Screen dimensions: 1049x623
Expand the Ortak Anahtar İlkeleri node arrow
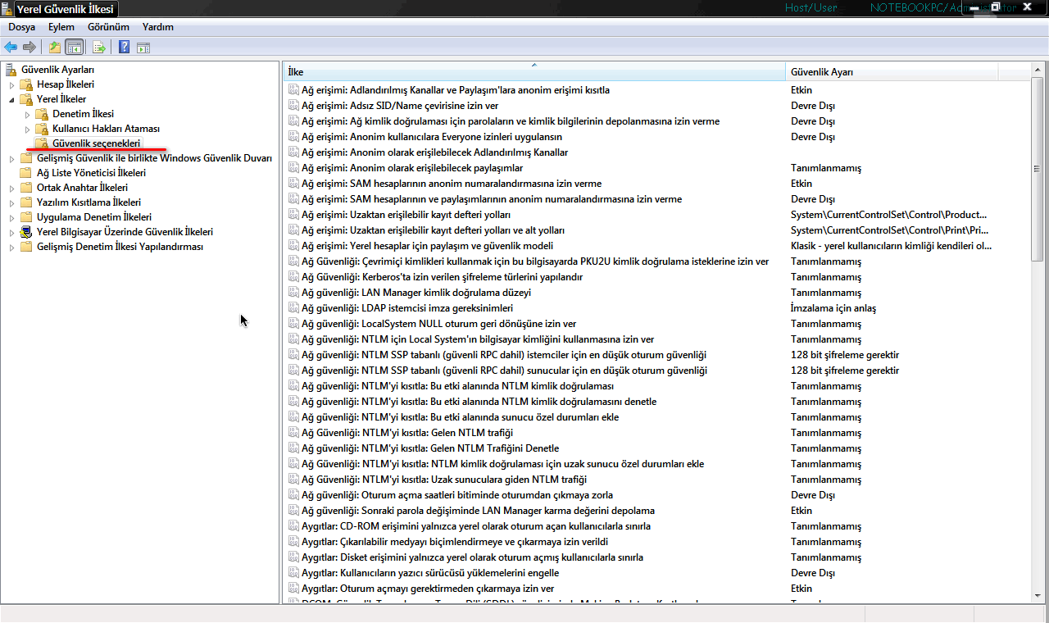coord(11,188)
